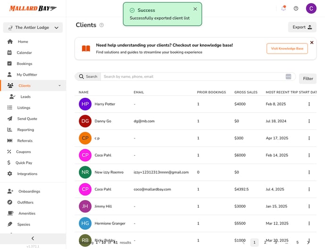
Task: Click the Hermione Granger client name
Action: coord(110,223)
